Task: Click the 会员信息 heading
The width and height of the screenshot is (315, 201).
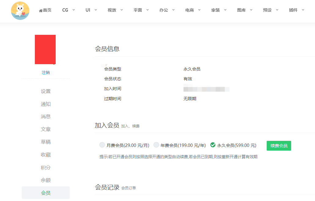Action: pos(107,49)
